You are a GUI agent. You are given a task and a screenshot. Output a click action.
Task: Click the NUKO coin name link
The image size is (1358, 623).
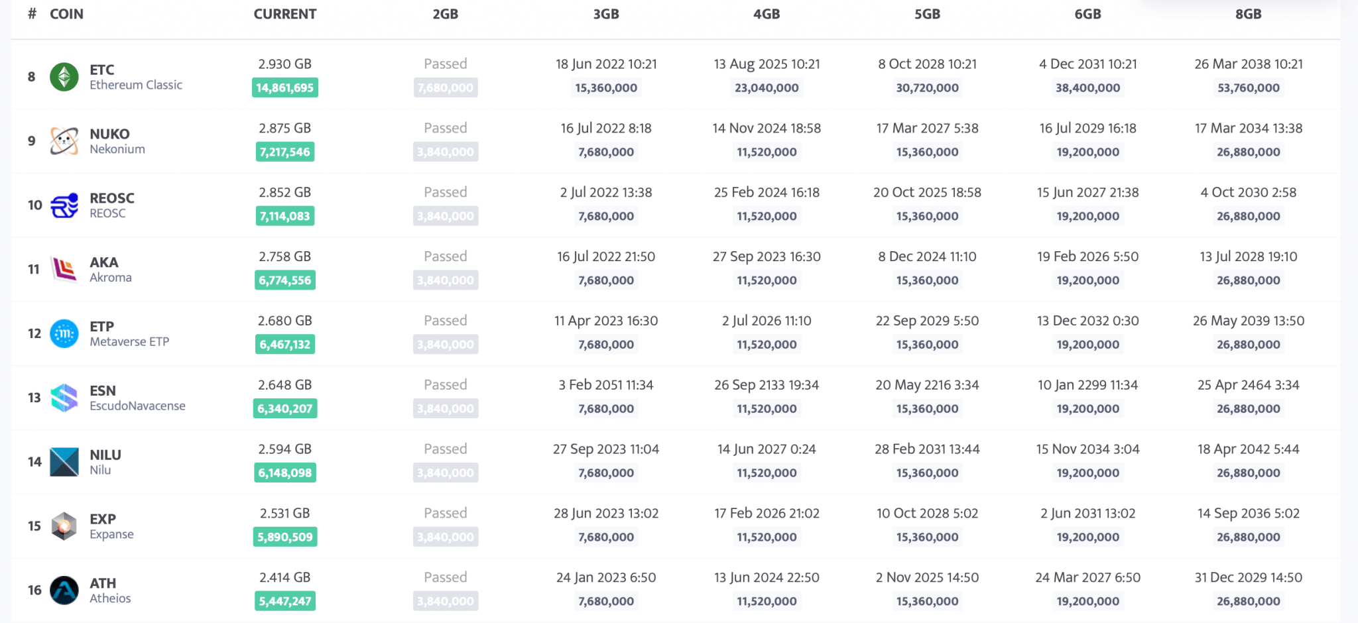point(109,133)
